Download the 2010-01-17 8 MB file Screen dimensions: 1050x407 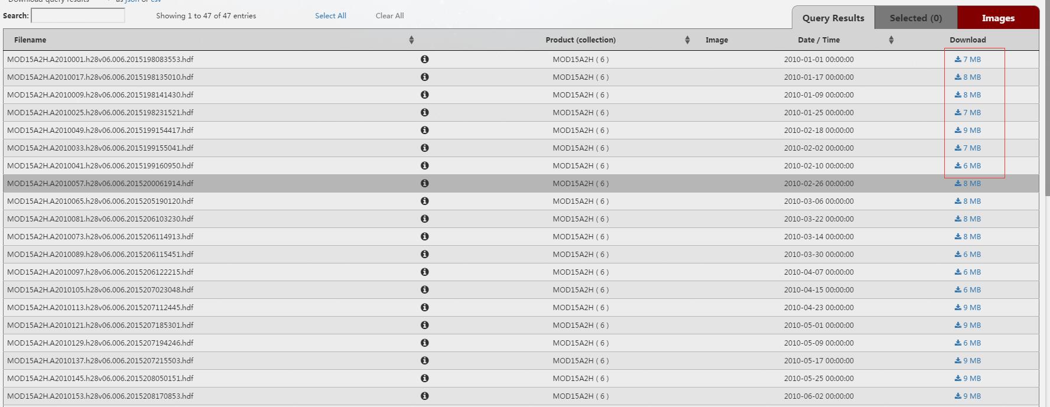(967, 77)
